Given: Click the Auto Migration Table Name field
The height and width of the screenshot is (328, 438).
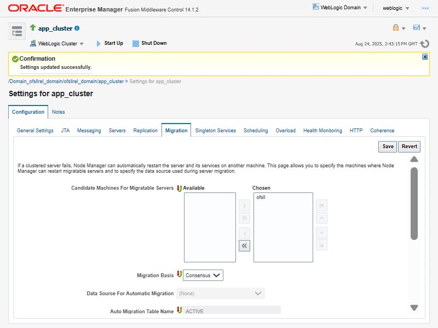Looking at the screenshot, I should click(x=232, y=311).
